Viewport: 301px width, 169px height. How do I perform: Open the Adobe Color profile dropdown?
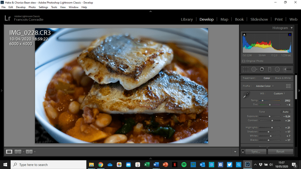tap(265, 86)
